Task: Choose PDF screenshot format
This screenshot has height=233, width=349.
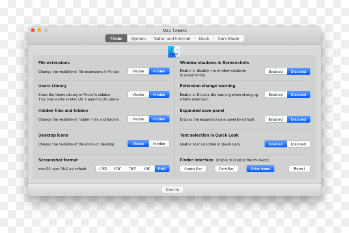Action: (x=118, y=169)
